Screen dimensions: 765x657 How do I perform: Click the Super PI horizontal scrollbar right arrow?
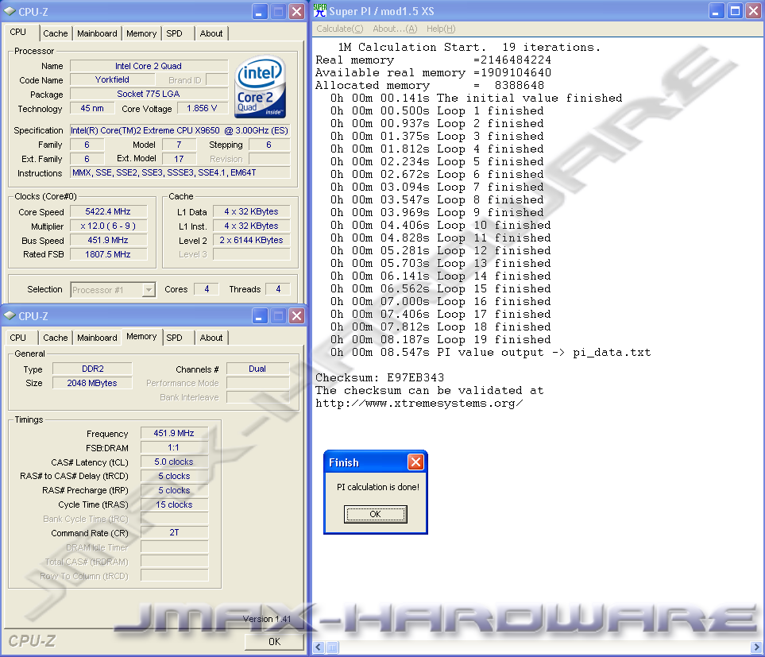(x=756, y=647)
